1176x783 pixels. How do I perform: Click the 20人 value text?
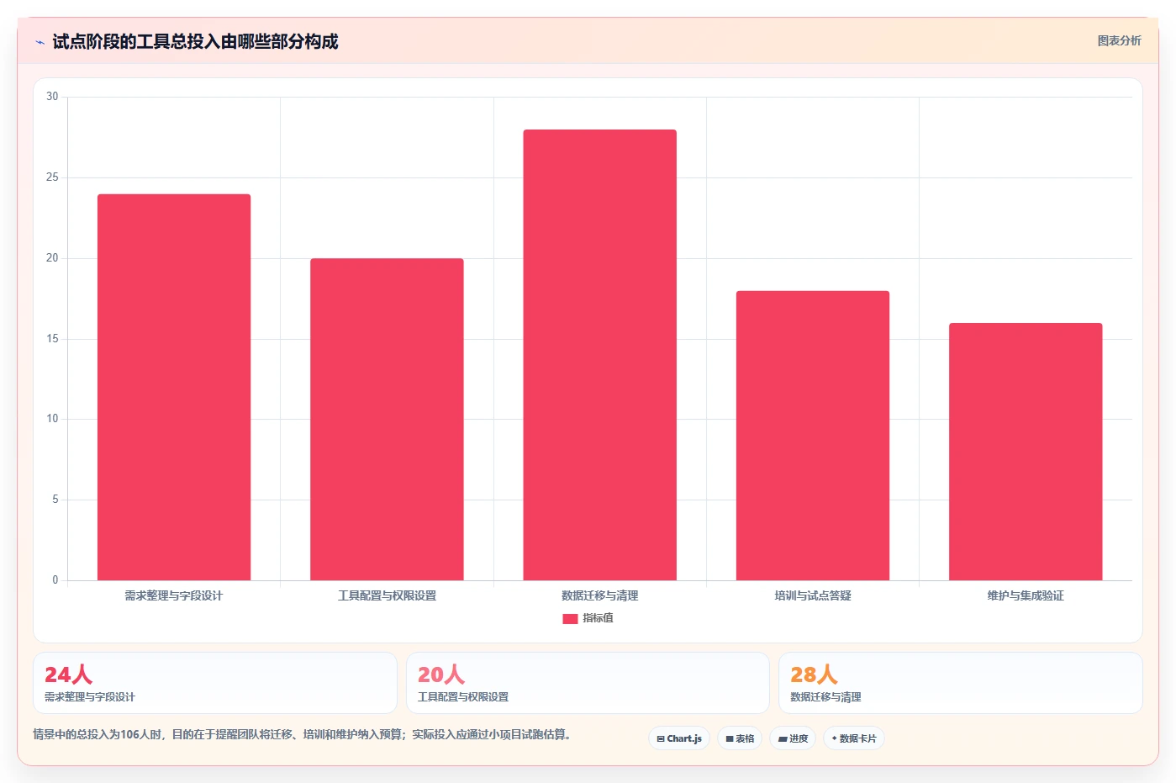(x=441, y=675)
